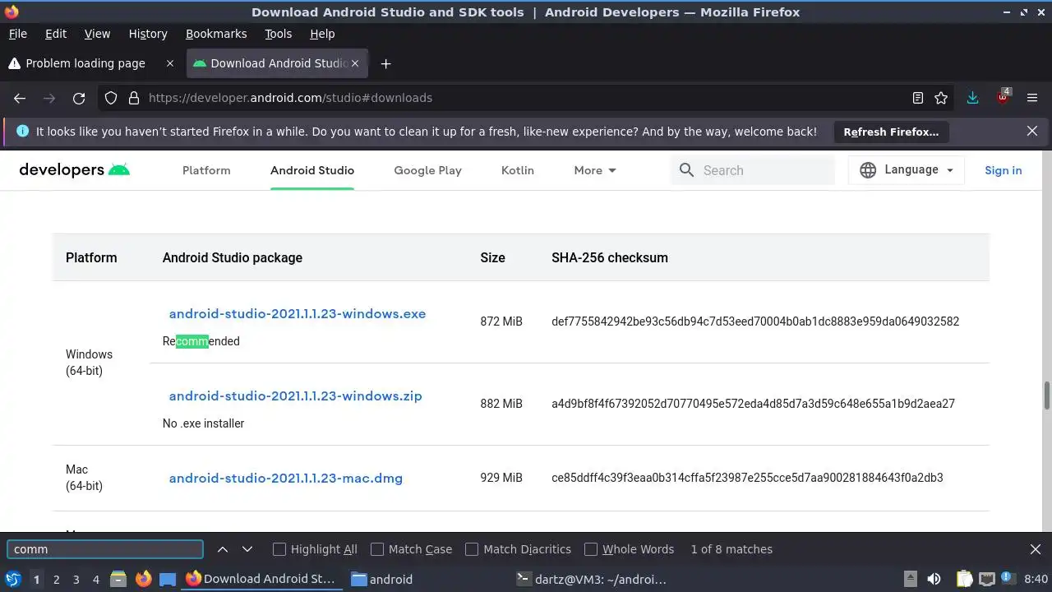Click the Refresh Firefox… button
Image resolution: width=1052 pixels, height=592 pixels.
click(x=891, y=132)
